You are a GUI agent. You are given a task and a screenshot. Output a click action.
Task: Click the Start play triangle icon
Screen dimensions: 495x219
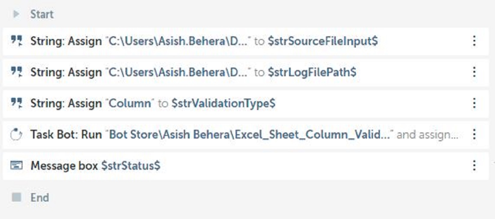[x=16, y=14]
